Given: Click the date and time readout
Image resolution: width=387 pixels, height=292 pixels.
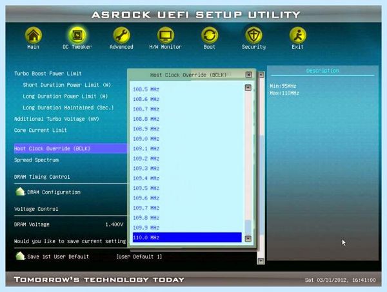Looking at the screenshot, I should coord(341,280).
